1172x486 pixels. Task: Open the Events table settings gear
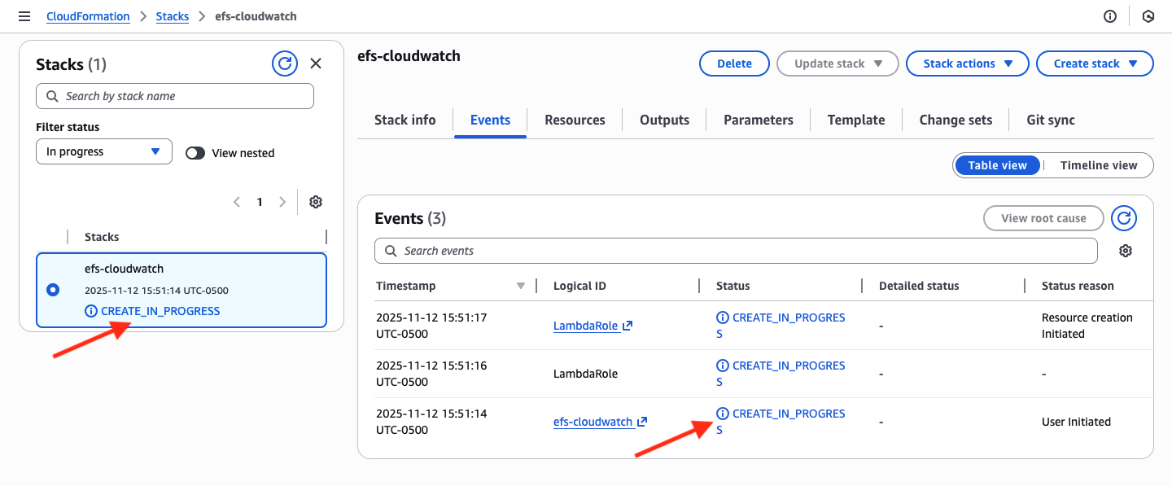(1126, 251)
